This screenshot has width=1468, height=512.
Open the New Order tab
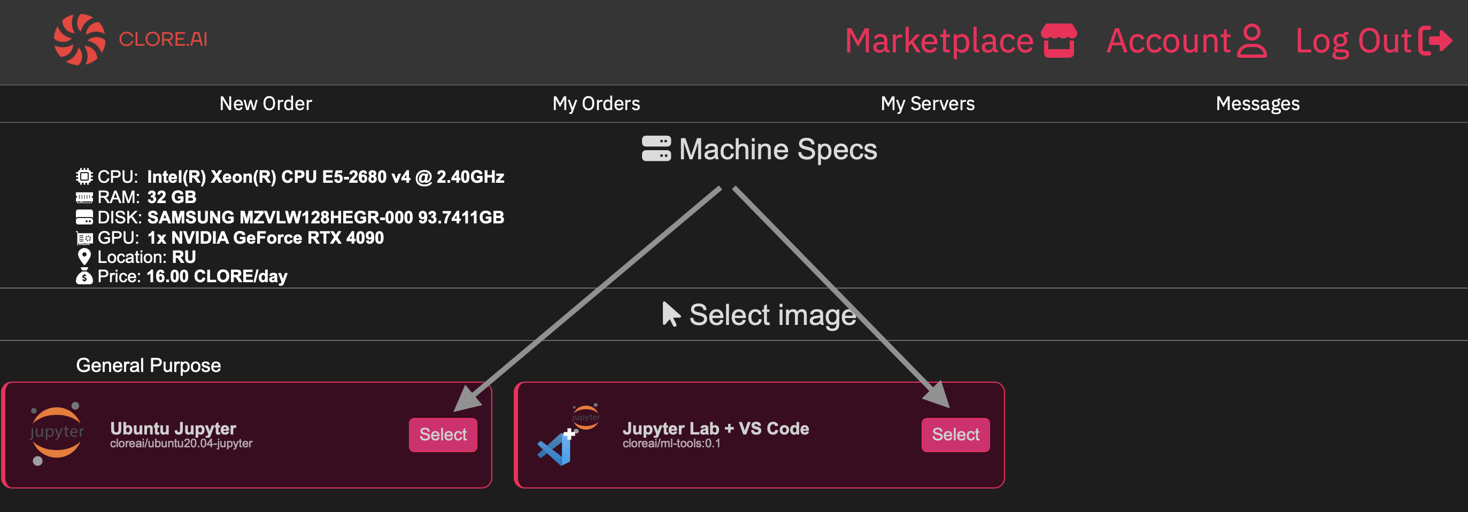[x=266, y=104]
